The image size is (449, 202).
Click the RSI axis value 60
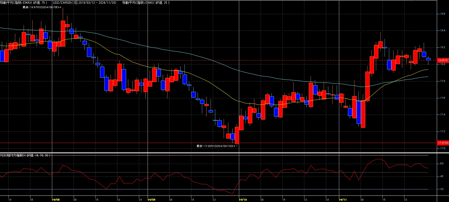[x=442, y=164]
